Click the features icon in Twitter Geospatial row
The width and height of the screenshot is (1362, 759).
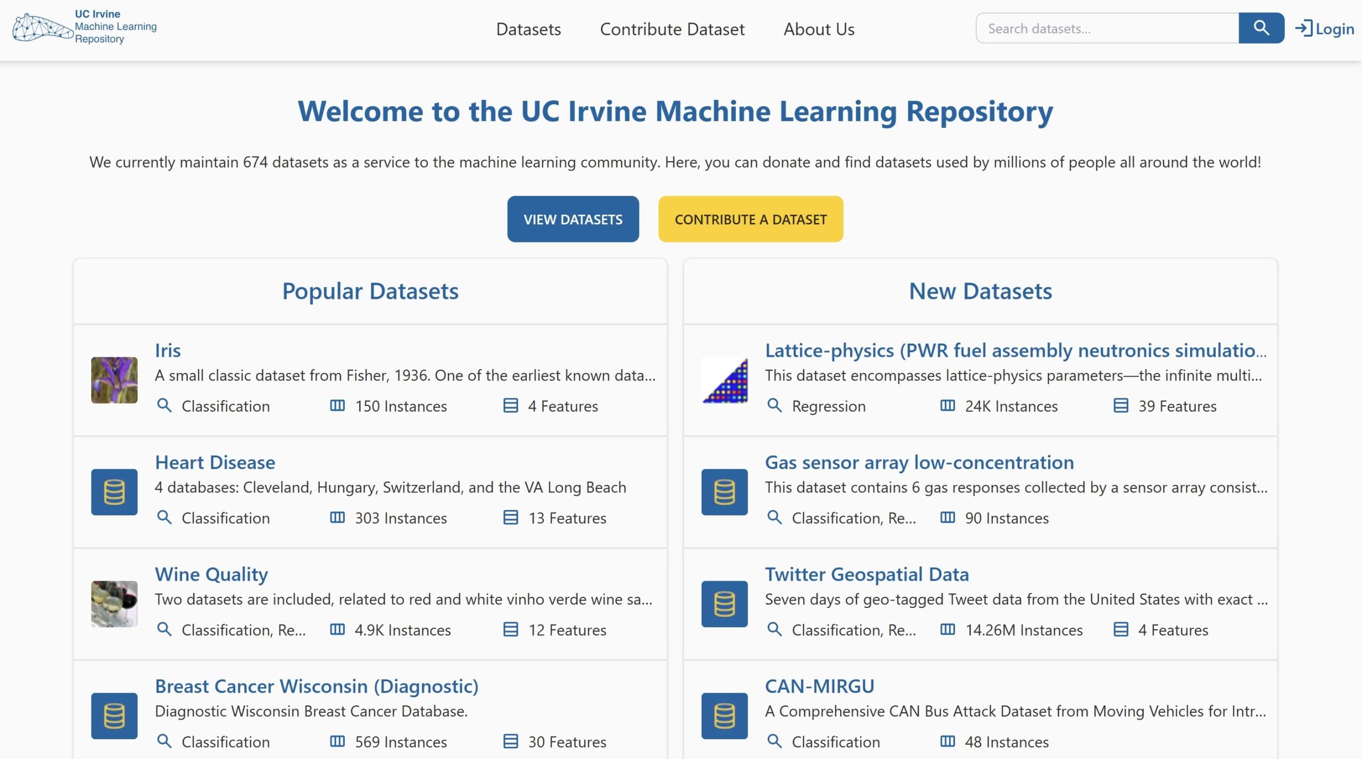(x=1121, y=629)
